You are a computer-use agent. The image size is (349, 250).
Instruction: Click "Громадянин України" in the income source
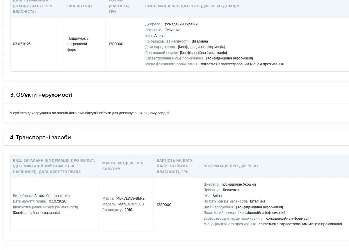click(x=180, y=24)
